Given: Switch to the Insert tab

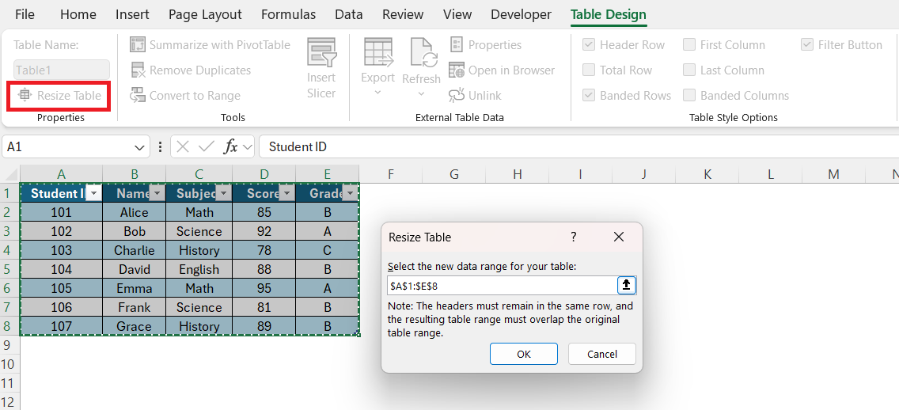Looking at the screenshot, I should tap(132, 15).
